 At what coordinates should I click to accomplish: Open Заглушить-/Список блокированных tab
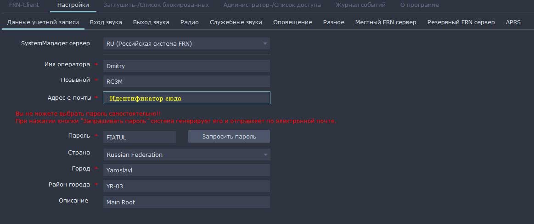pyautogui.click(x=156, y=5)
